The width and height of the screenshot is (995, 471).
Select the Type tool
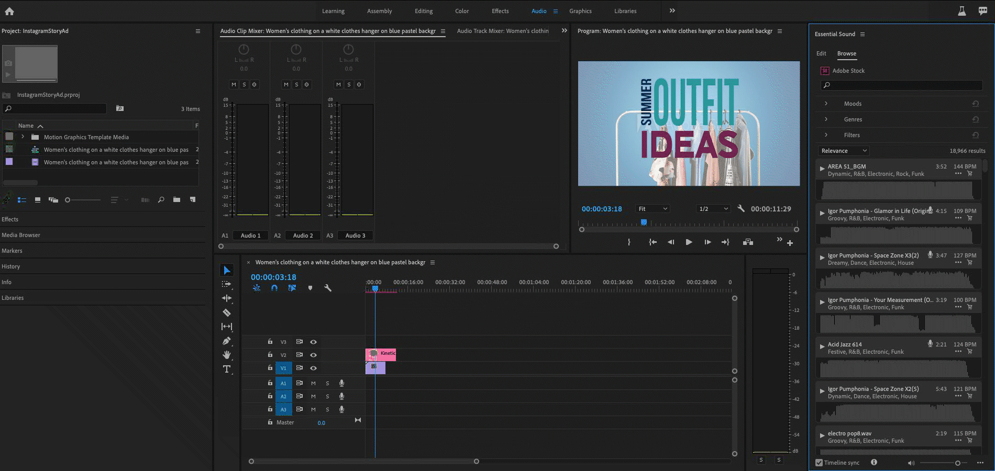click(227, 369)
